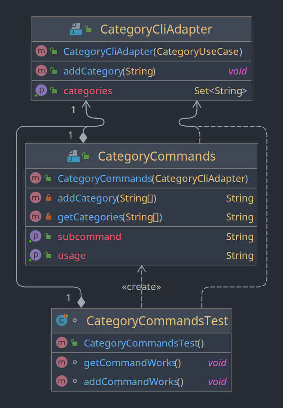Select the CategoryCliAdapter class header
283x408 pixels.
[141, 29]
